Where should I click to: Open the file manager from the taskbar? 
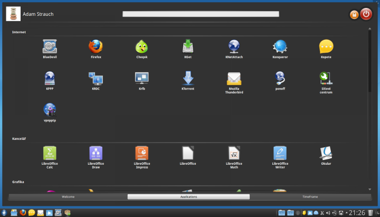[14, 213]
